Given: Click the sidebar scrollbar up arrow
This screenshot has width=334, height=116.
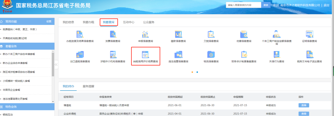Looking at the screenshot, I should (x=53, y=51).
